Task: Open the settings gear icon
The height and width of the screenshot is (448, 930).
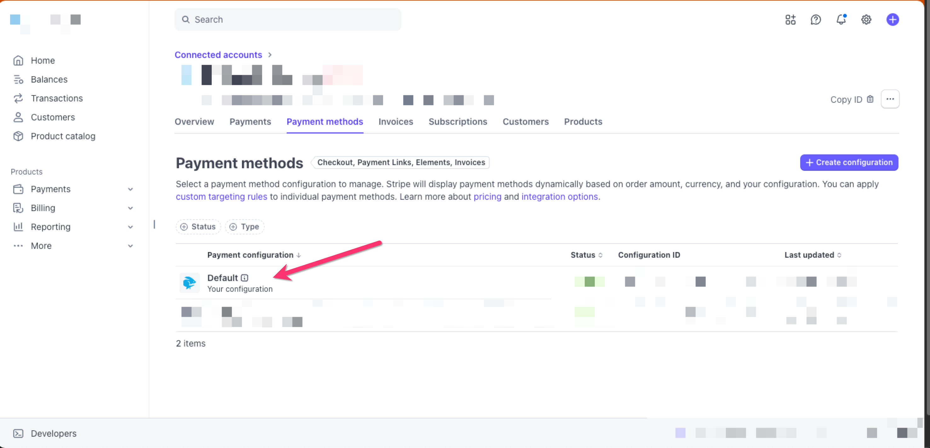Action: click(x=866, y=20)
